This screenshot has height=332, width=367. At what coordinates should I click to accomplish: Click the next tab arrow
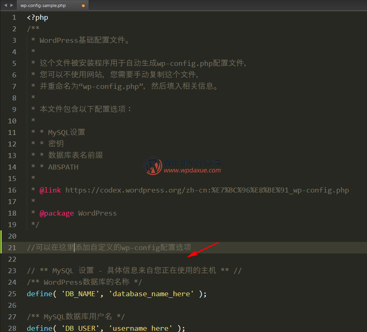click(12, 5)
